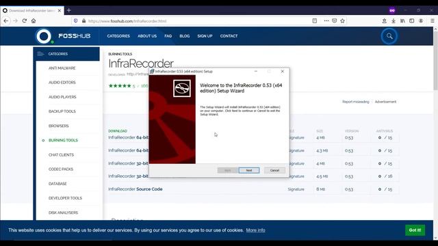
Task: Click the BURNING TOOLS breadcrumb
Action: pos(120,54)
